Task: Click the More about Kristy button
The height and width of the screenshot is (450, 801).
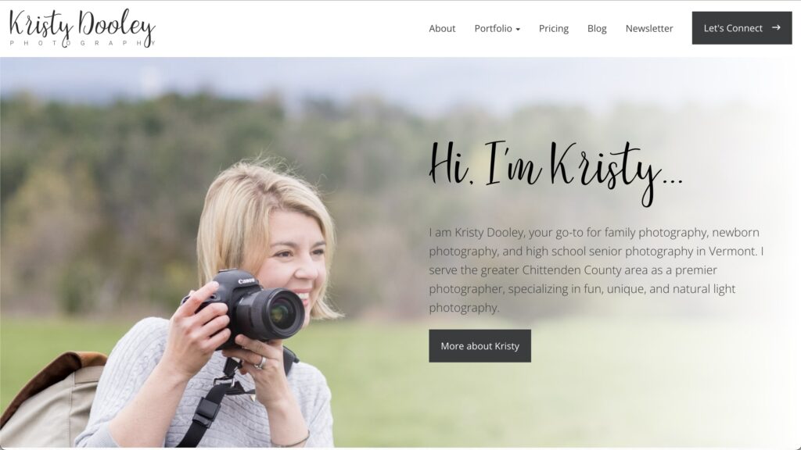Action: 480,346
